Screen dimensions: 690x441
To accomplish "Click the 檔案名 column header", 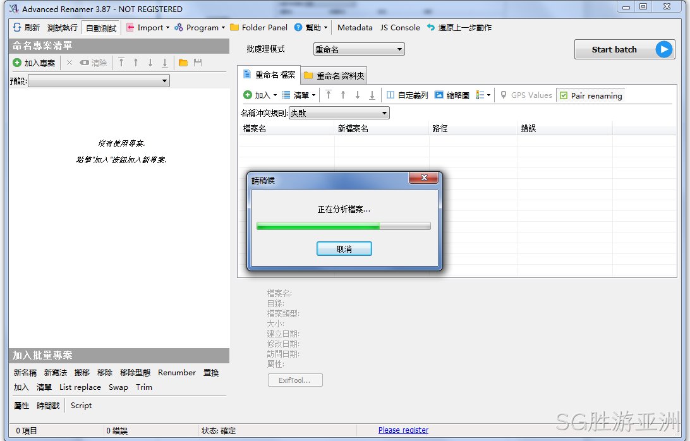I will [x=286, y=128].
